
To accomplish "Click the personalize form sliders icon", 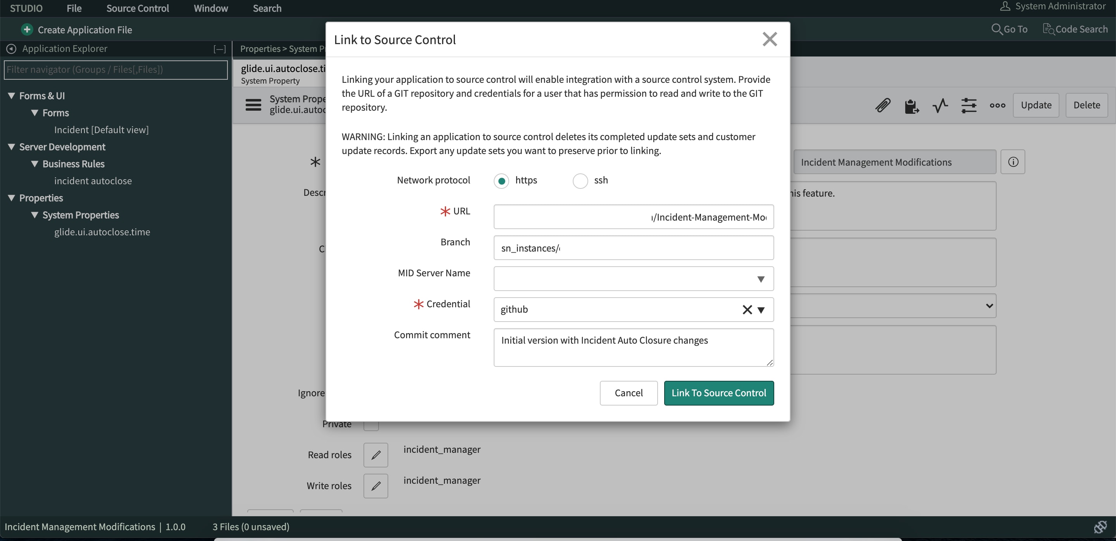I will pyautogui.click(x=968, y=105).
